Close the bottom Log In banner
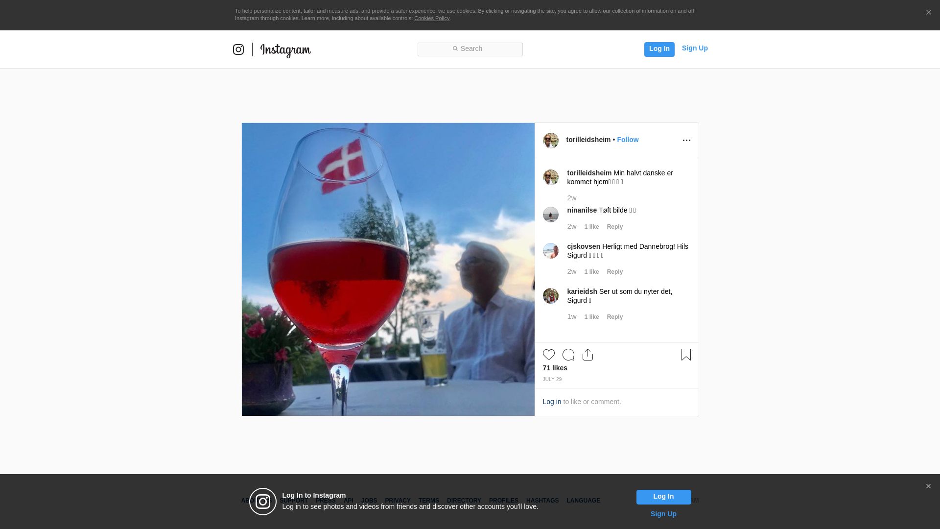This screenshot has height=529, width=940. point(928,486)
